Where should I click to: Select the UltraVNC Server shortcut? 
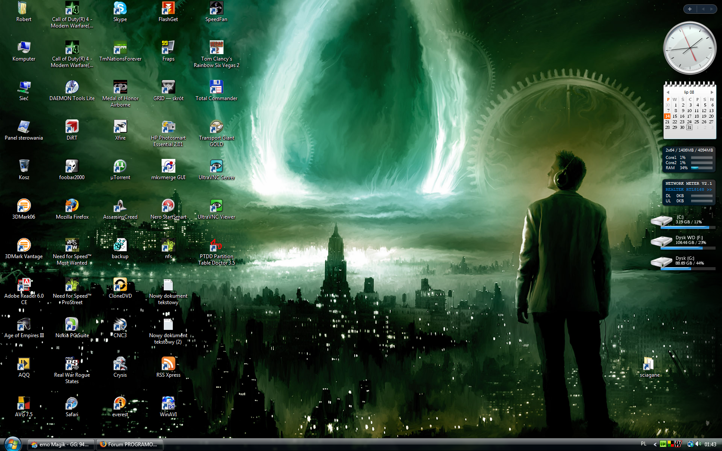pyautogui.click(x=216, y=170)
